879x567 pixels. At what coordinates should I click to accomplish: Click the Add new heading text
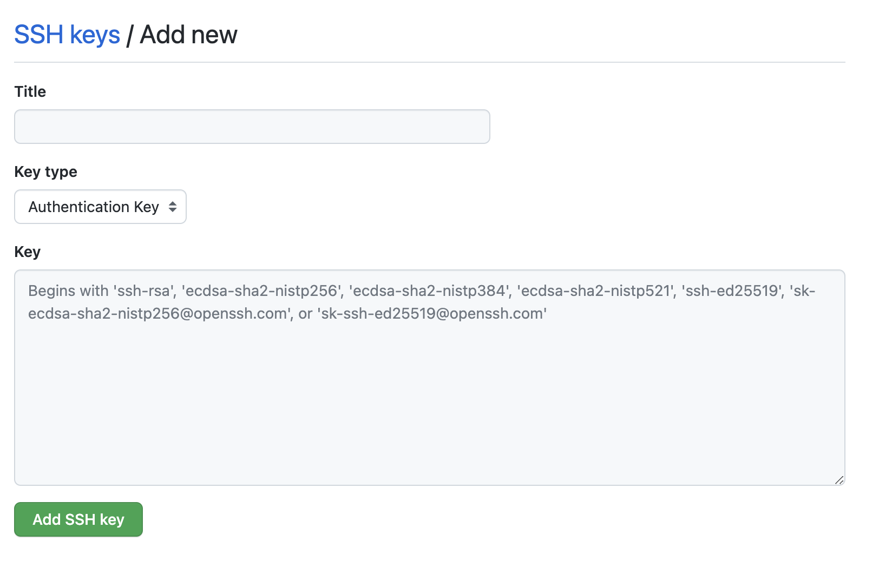point(188,35)
